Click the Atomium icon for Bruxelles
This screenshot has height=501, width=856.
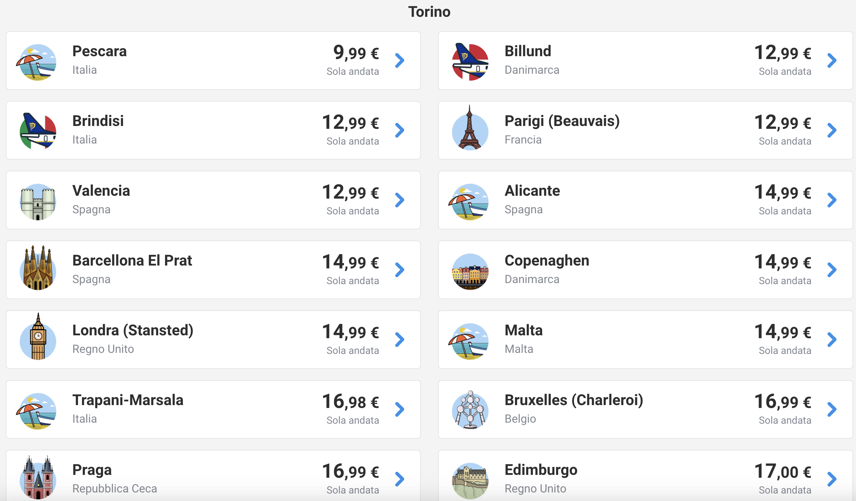[470, 410]
